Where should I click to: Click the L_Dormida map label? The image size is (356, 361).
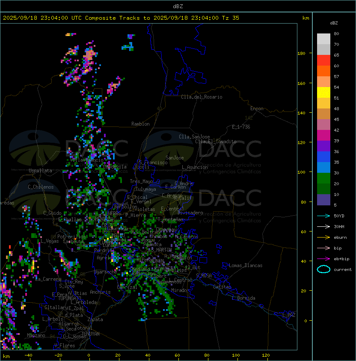click(x=243, y=298)
